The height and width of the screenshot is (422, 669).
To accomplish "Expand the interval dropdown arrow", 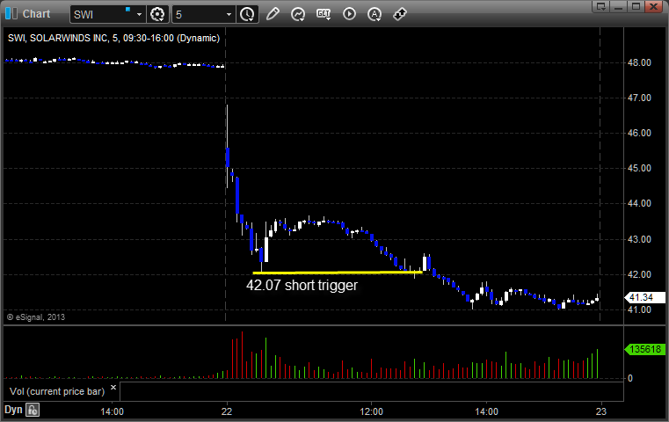I will coord(229,15).
